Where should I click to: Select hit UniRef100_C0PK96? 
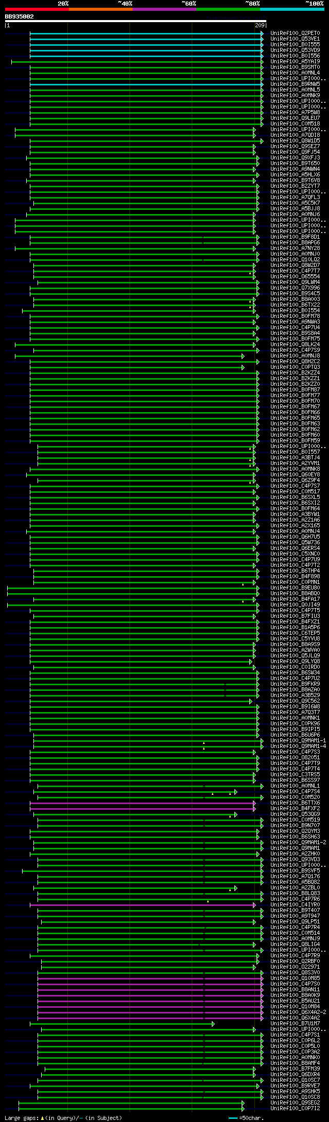tap(295, 724)
